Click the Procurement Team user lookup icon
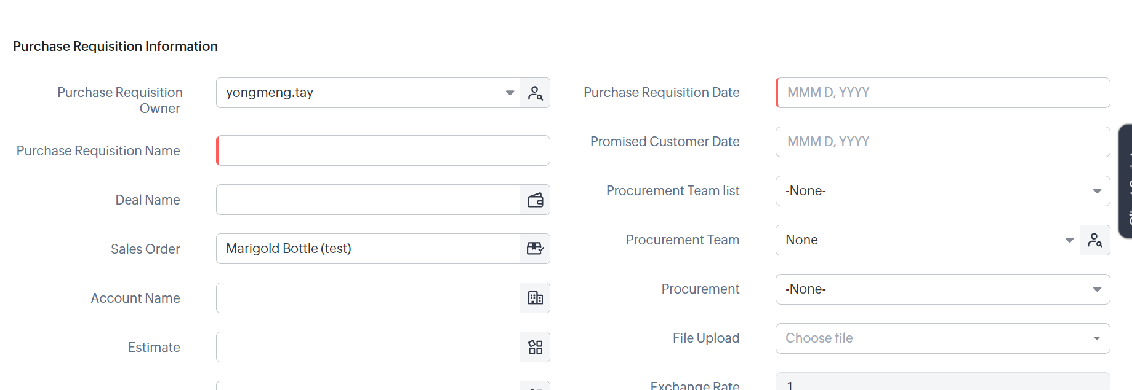 click(x=1094, y=240)
